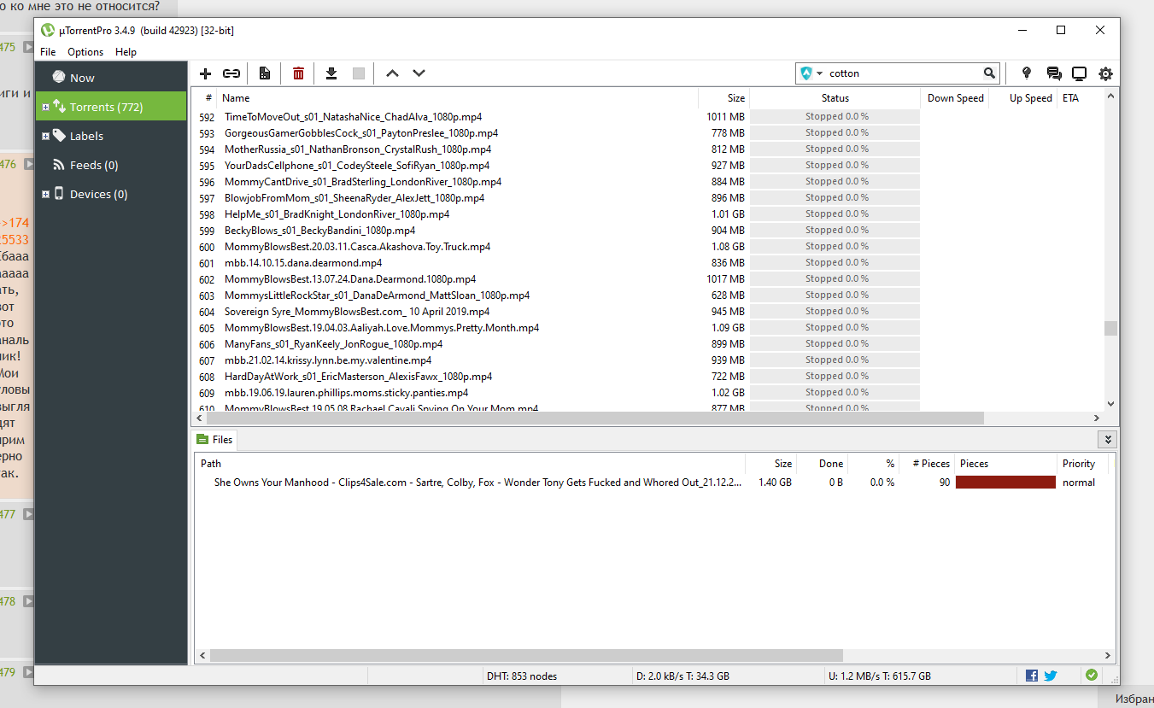Click the Torrents arrows icon in the sidebar

59,106
